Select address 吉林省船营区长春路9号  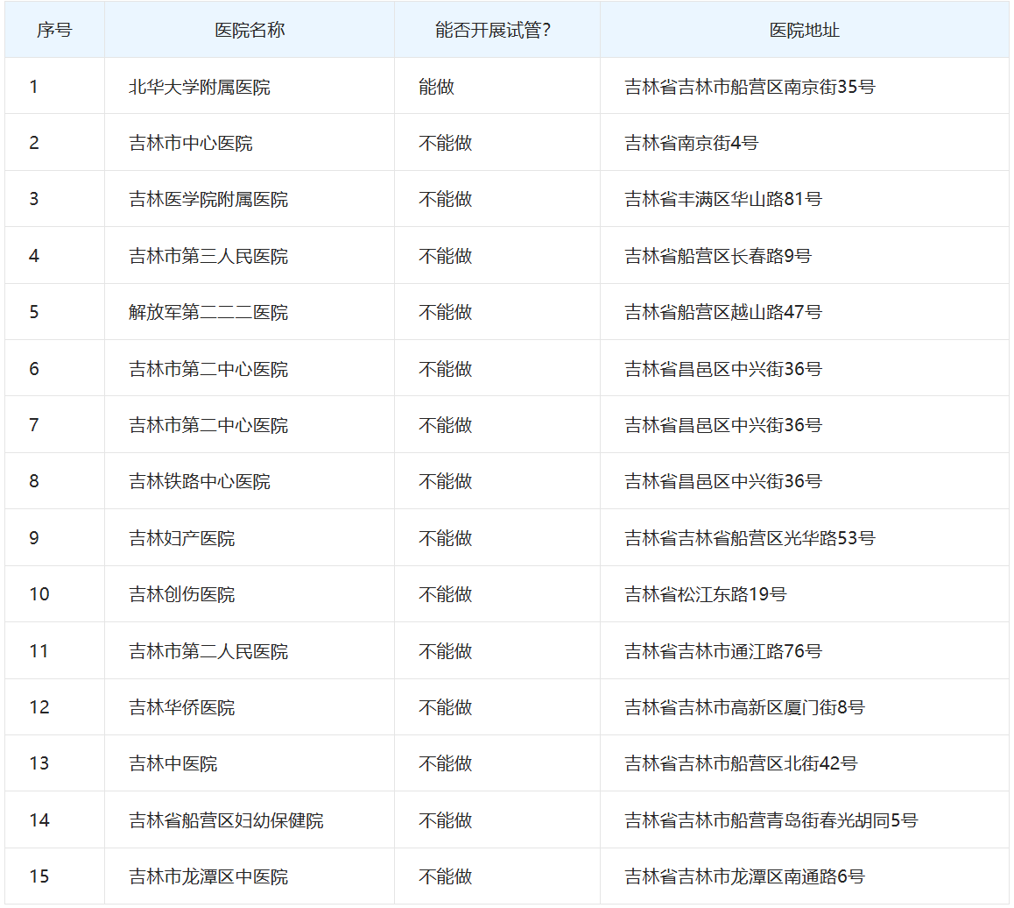tap(718, 256)
